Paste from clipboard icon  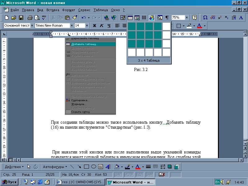68,18
